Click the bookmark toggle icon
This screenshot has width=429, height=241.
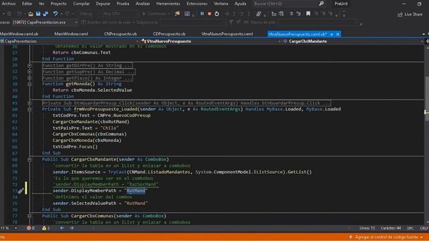(x=308, y=13)
